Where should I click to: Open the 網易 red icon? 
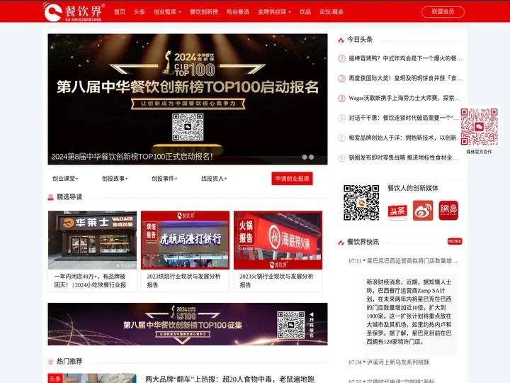(x=448, y=211)
